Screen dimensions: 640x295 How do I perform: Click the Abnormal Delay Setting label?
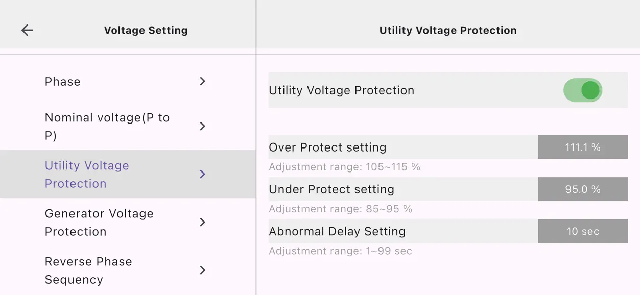(x=337, y=231)
